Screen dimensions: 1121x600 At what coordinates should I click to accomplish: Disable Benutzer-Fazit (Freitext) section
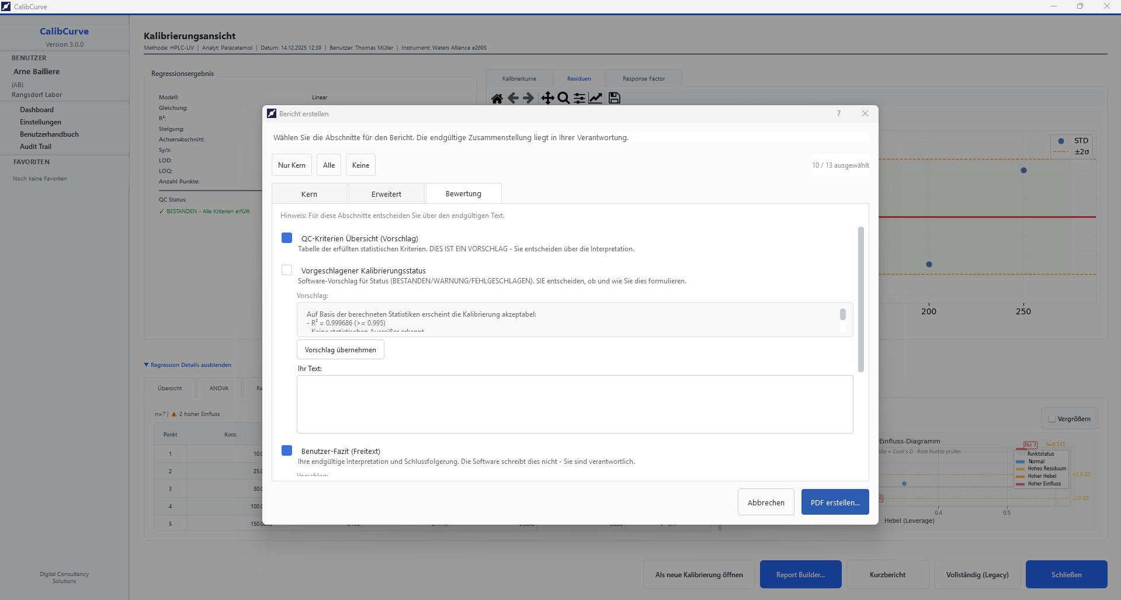click(287, 450)
